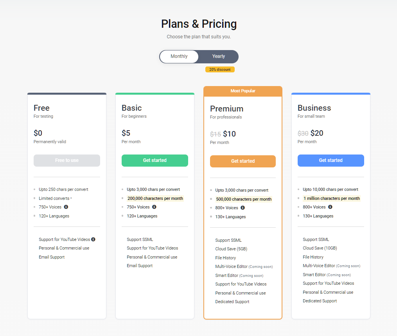Switch billing to Monthly
The height and width of the screenshot is (336, 397).
(x=179, y=56)
